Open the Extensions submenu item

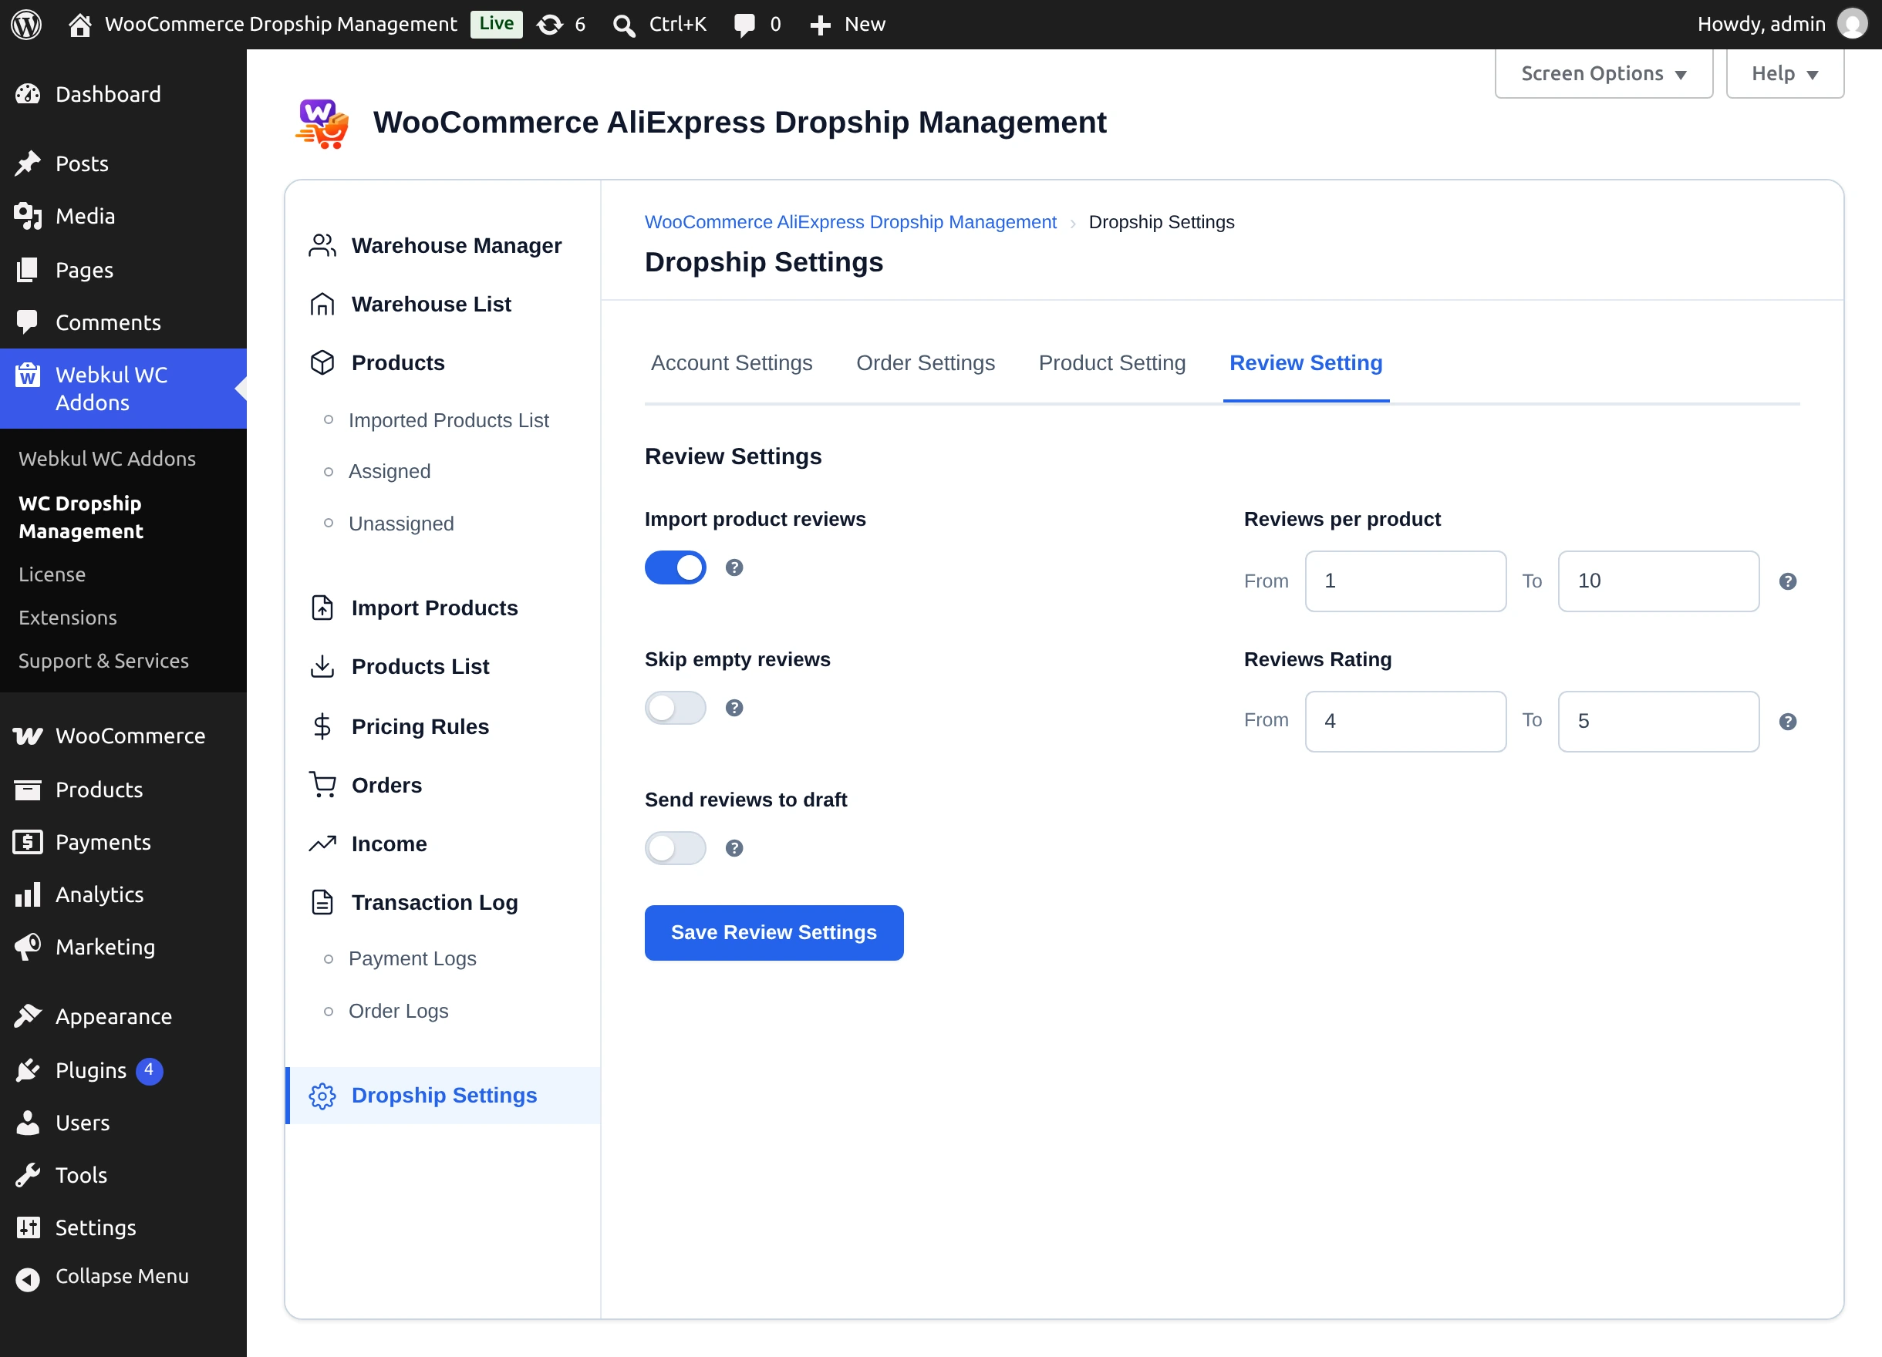pyautogui.click(x=68, y=618)
